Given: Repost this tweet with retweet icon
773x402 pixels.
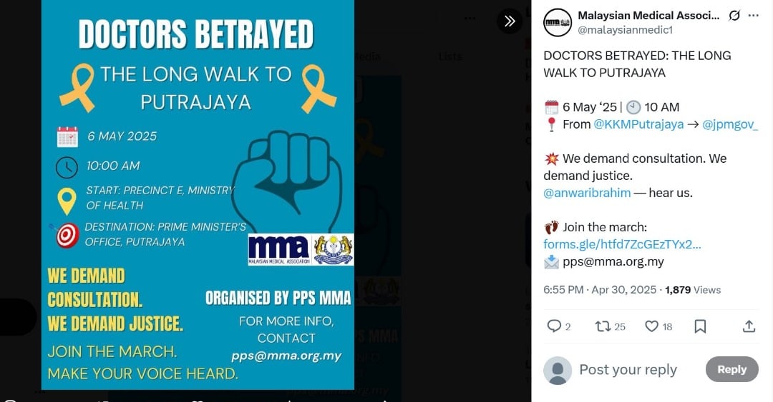Looking at the screenshot, I should (x=603, y=326).
